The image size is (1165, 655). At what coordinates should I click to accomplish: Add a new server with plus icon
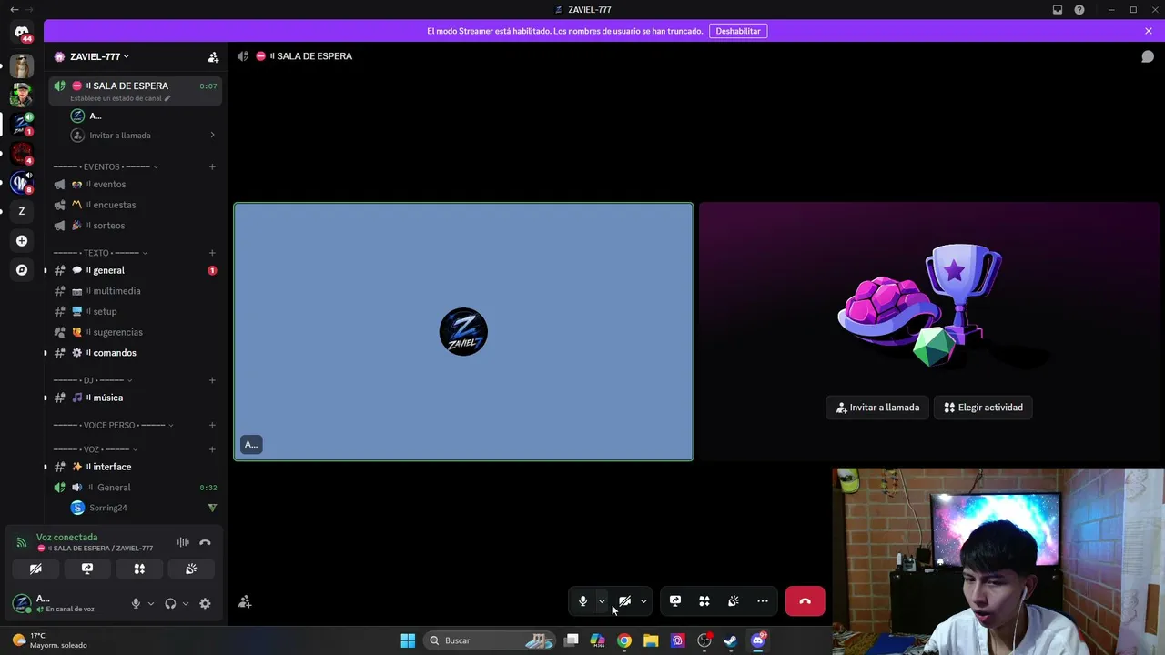(x=22, y=241)
